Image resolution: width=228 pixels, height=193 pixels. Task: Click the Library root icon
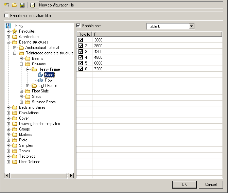tap(8, 26)
